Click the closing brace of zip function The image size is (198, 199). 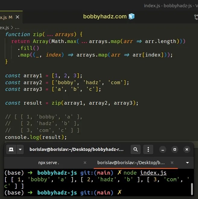pos(6,62)
